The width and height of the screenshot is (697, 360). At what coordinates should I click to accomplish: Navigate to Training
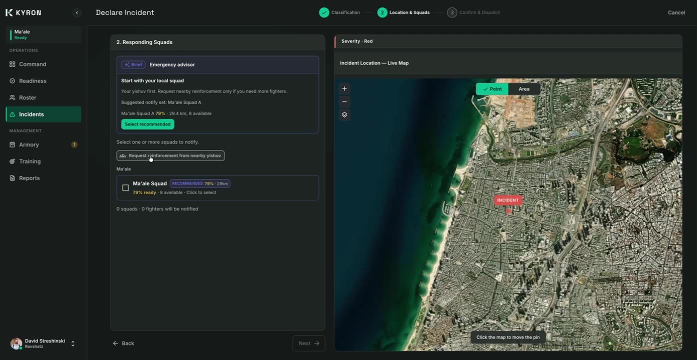tap(43, 161)
